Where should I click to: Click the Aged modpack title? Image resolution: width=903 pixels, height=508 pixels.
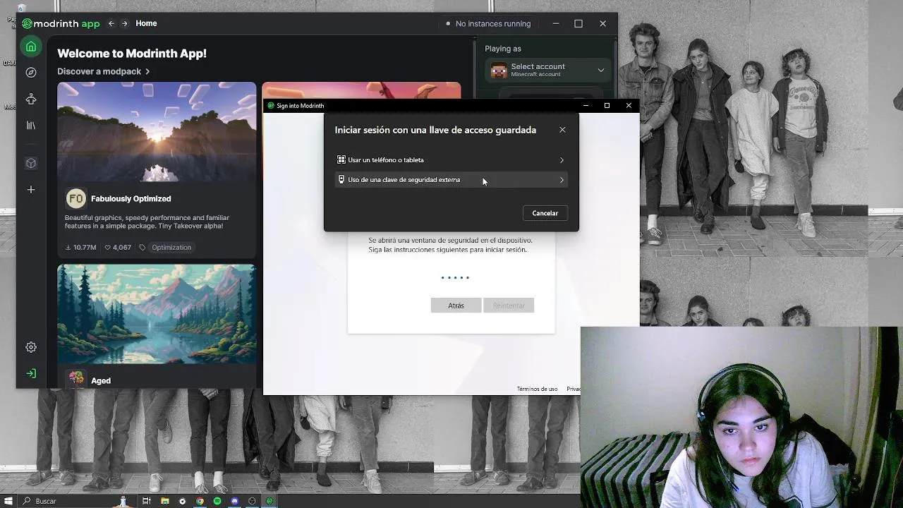tap(101, 381)
